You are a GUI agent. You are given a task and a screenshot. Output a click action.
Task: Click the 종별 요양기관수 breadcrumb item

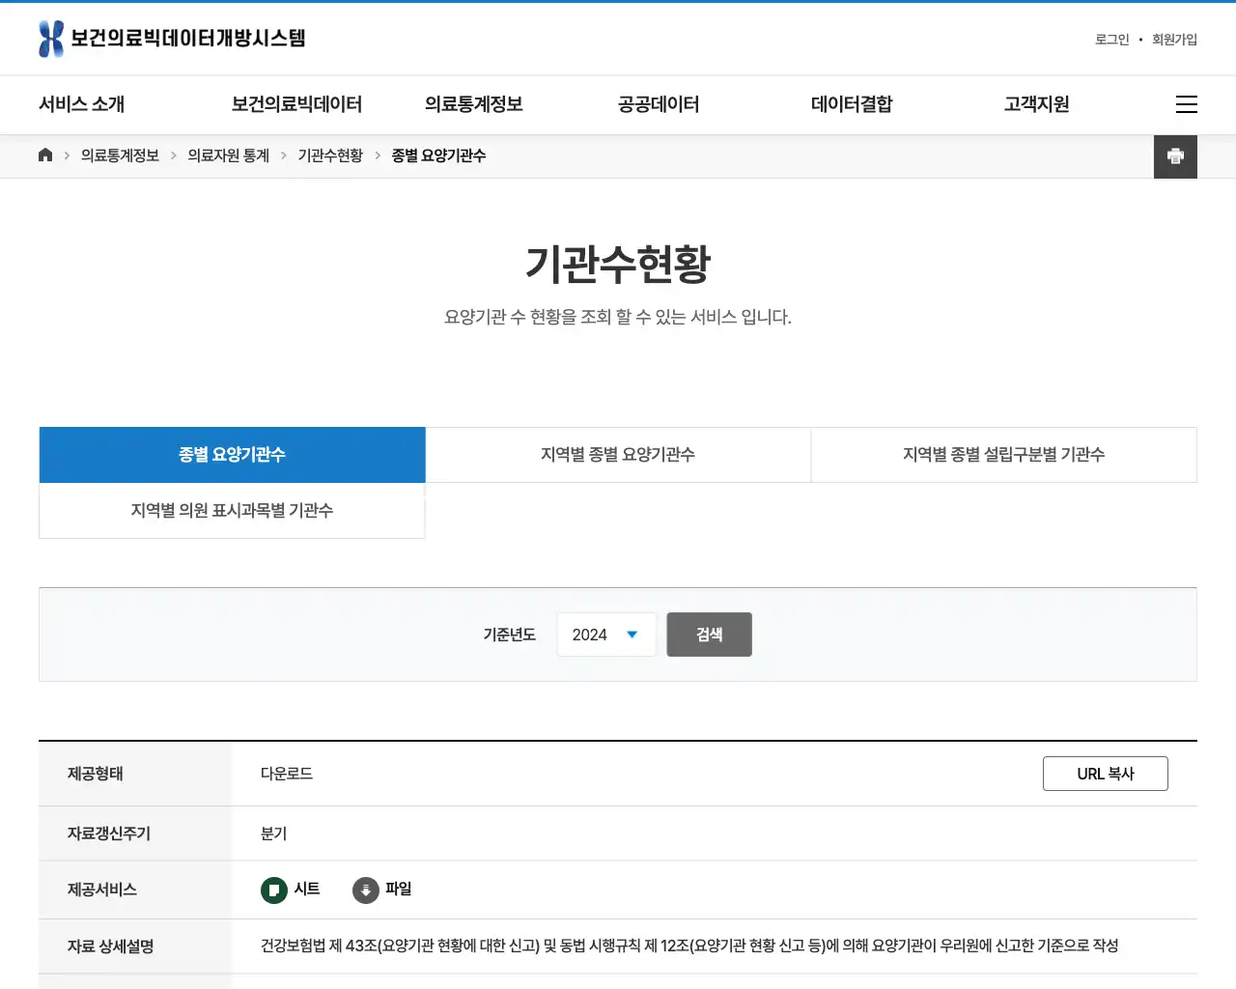click(x=438, y=155)
